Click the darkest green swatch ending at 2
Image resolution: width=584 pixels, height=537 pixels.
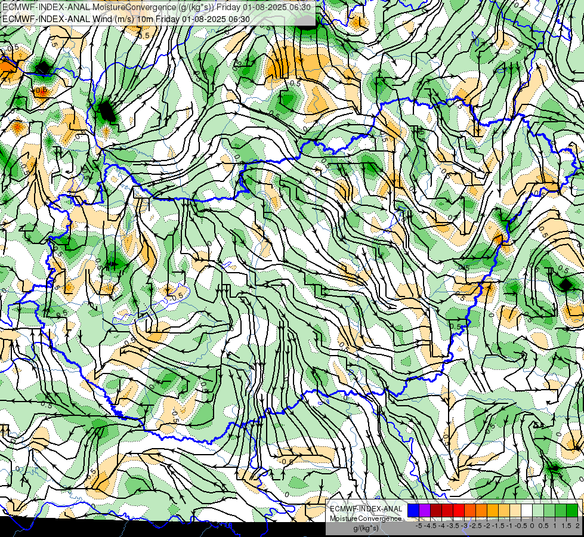click(572, 511)
